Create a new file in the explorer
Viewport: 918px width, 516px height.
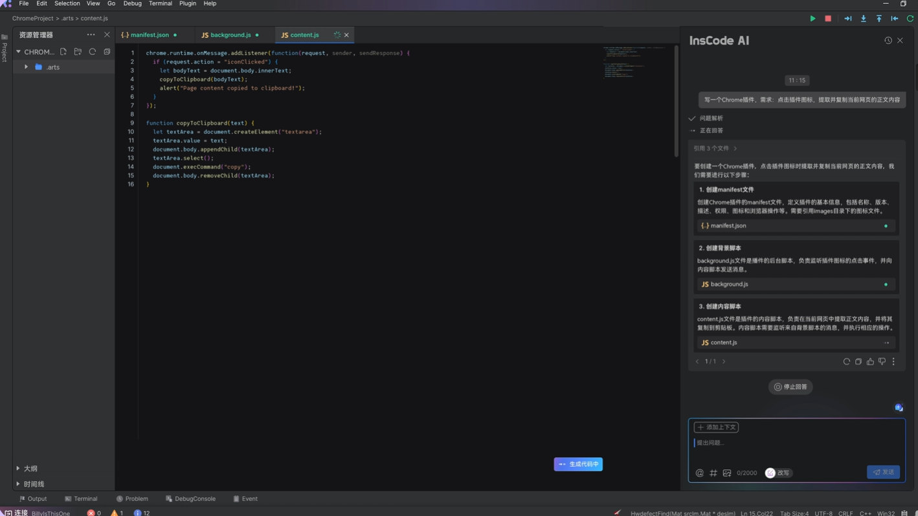pyautogui.click(x=63, y=52)
